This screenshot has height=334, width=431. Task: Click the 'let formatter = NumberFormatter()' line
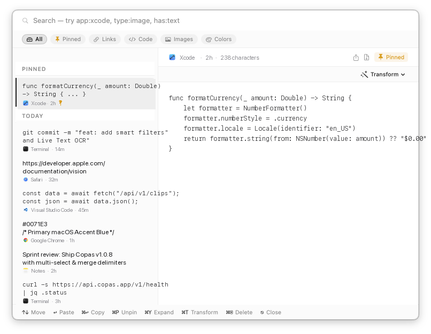click(245, 108)
